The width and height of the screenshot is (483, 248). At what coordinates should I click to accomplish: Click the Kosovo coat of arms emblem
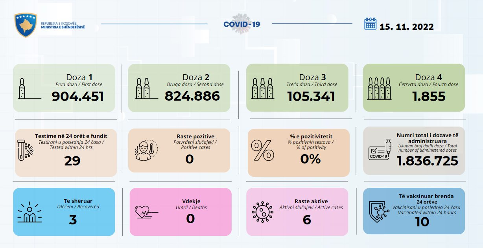coord(26,25)
